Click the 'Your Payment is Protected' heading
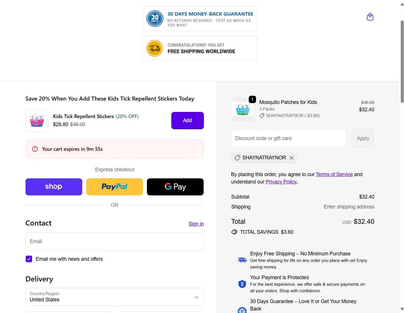Screen dimensions: 405x313 coord(279,277)
